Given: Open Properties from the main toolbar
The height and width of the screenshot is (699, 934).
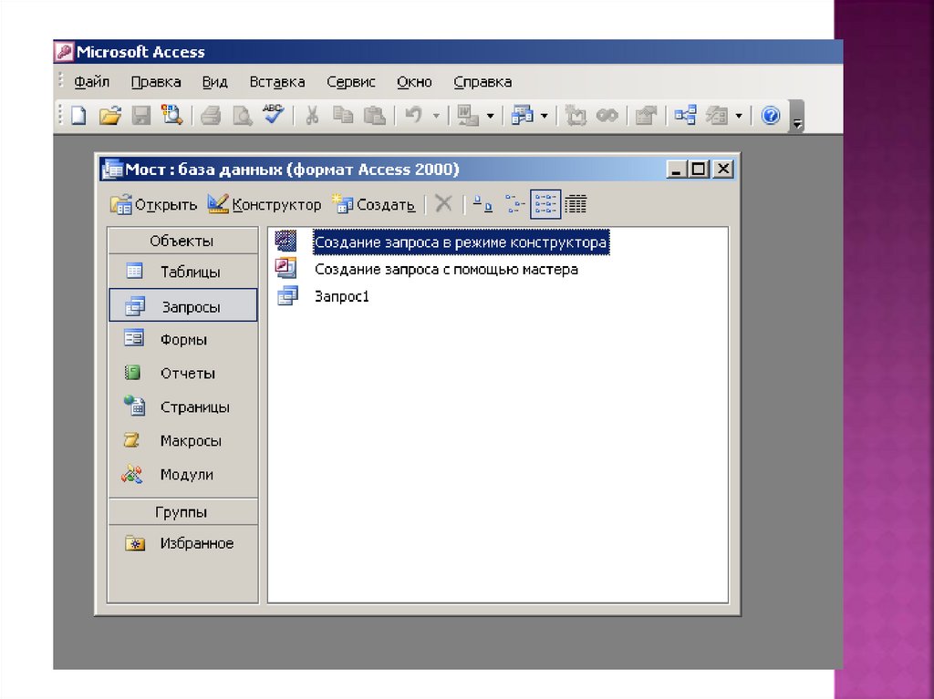Looking at the screenshot, I should (x=646, y=115).
